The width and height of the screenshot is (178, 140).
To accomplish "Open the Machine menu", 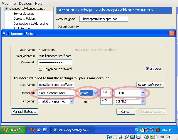I will point(9,4).
